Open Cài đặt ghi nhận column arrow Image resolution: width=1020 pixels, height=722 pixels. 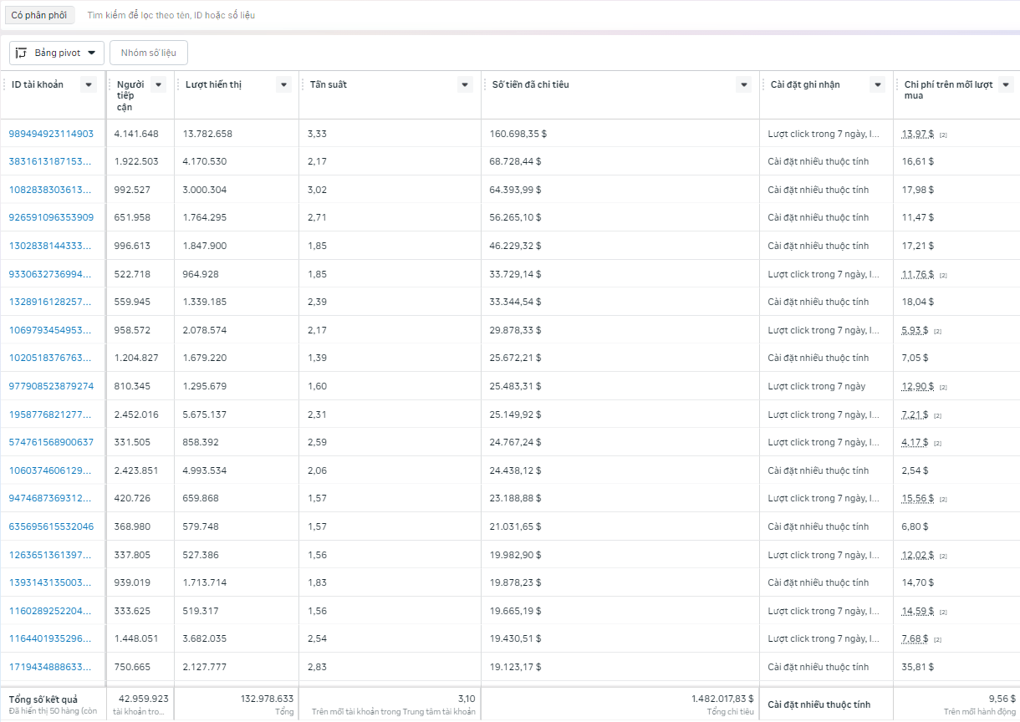click(877, 84)
